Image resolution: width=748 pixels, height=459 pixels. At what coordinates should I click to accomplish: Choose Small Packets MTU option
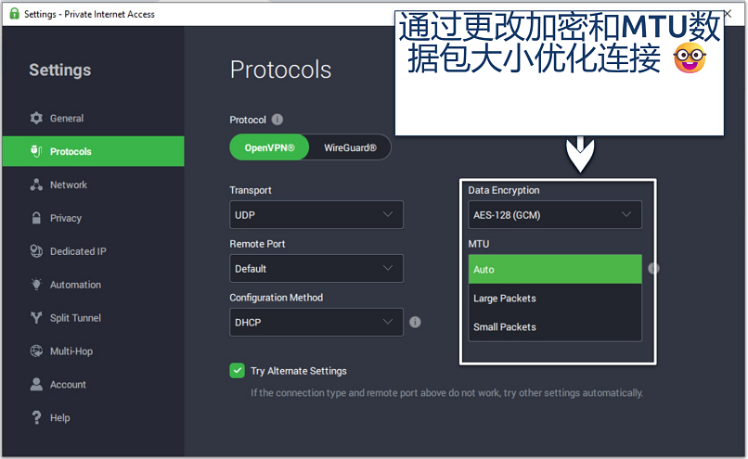coord(555,327)
